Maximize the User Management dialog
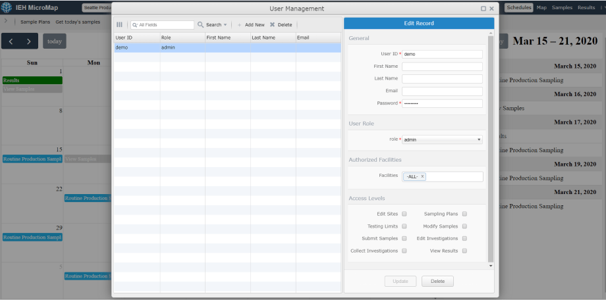 (x=483, y=9)
